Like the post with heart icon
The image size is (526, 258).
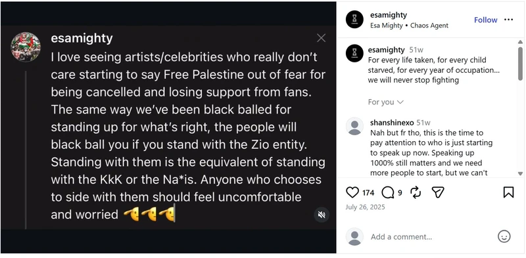pyautogui.click(x=352, y=192)
